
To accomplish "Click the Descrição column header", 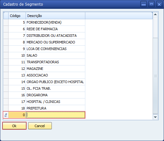I will coord(55,16).
